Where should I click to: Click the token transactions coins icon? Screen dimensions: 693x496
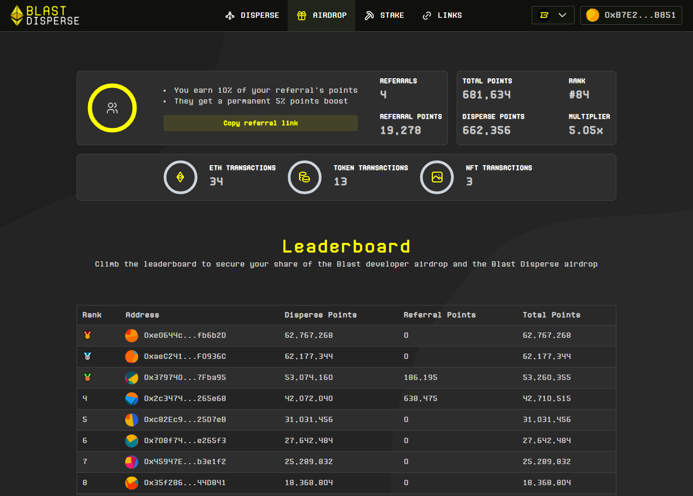point(304,177)
